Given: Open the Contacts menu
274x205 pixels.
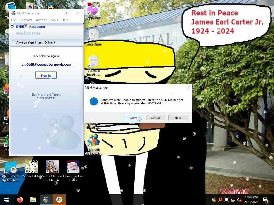Looking at the screenshot, I should (26, 20).
